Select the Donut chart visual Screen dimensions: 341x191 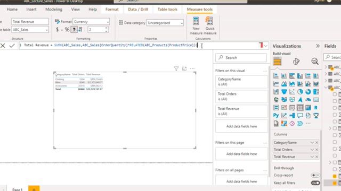pyautogui.click(x=308, y=92)
